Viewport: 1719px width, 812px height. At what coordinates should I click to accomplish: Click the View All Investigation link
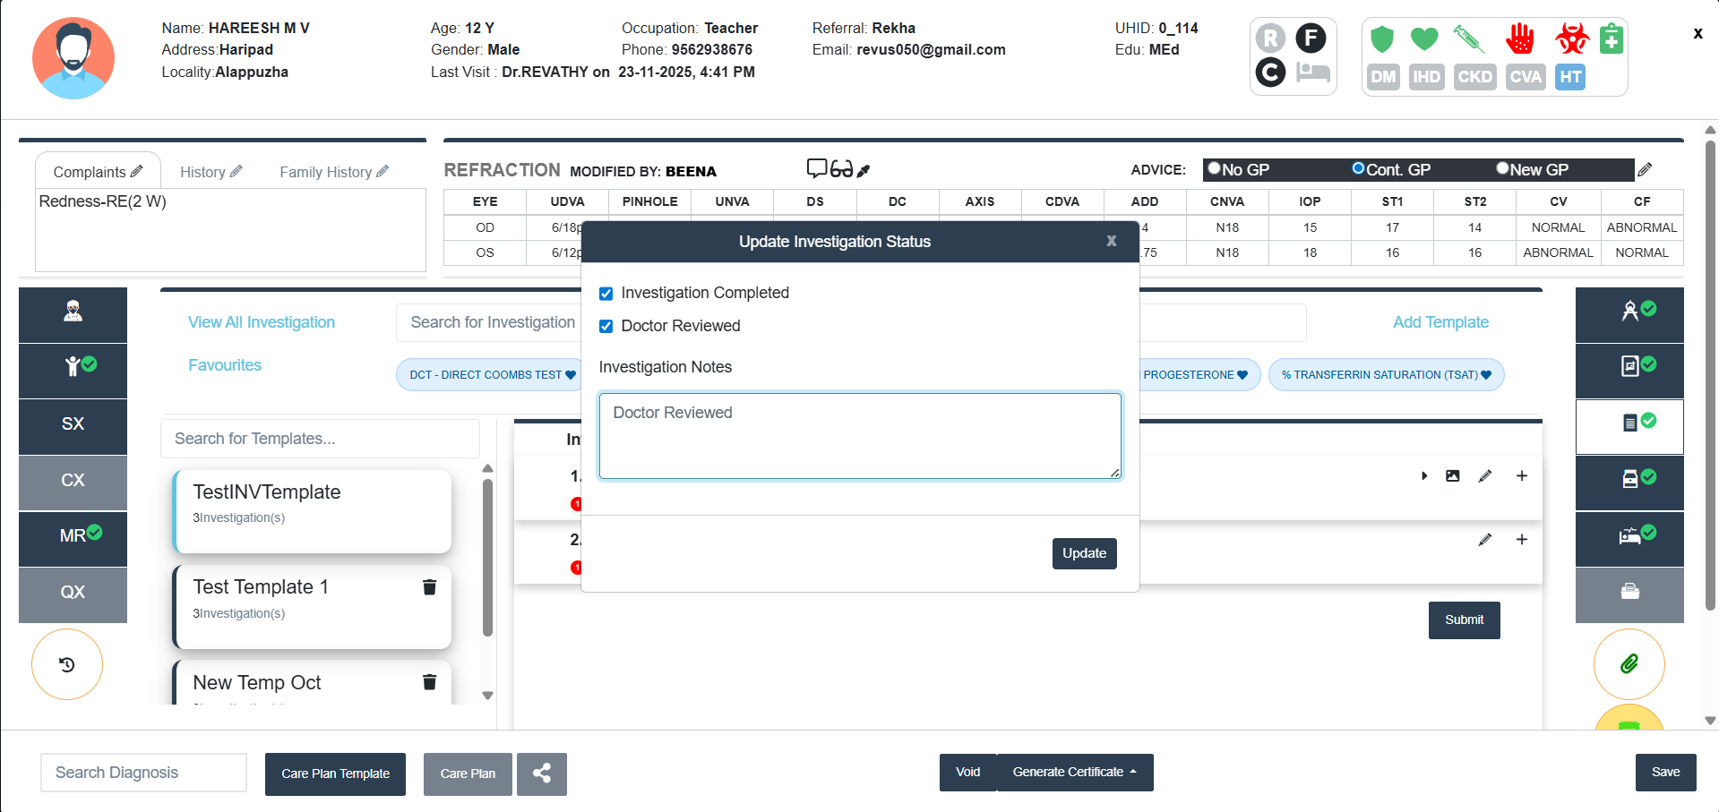(262, 322)
